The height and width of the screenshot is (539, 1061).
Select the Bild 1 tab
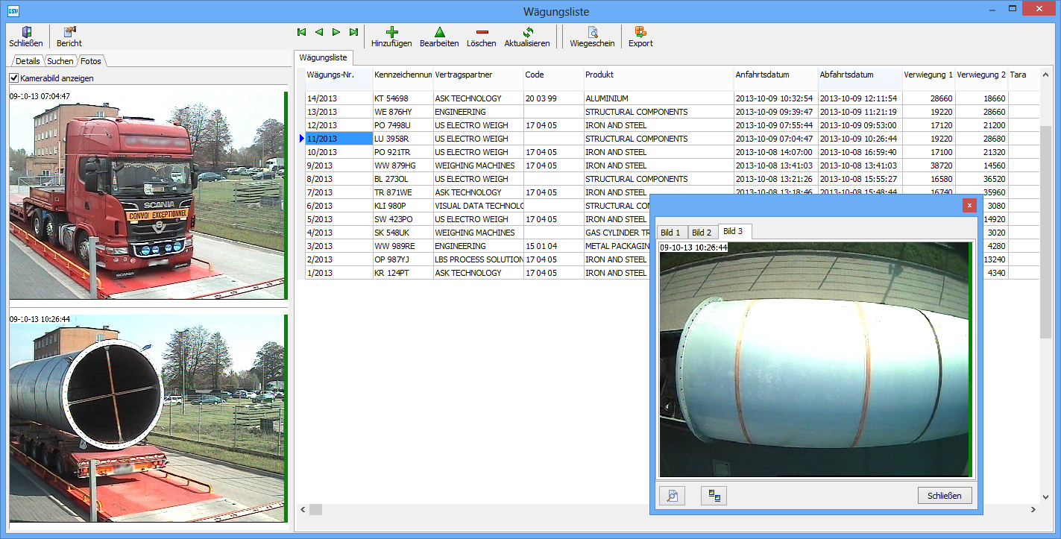pos(670,233)
